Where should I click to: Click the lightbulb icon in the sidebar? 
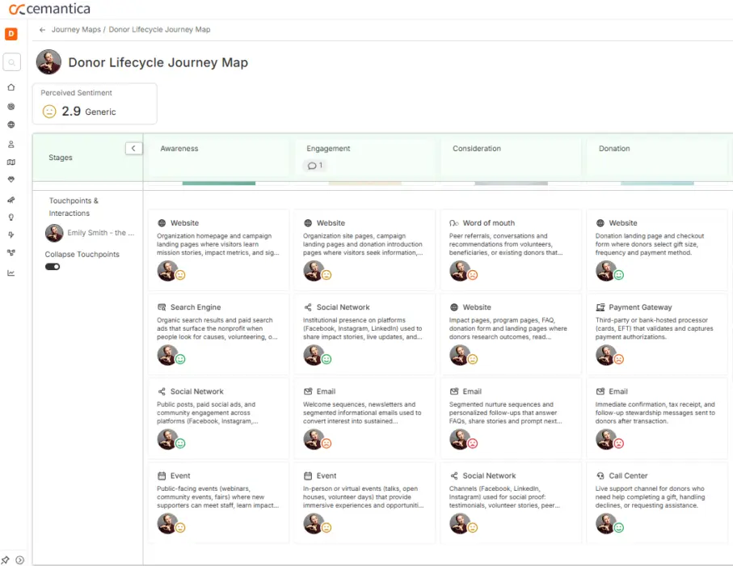[x=11, y=217]
